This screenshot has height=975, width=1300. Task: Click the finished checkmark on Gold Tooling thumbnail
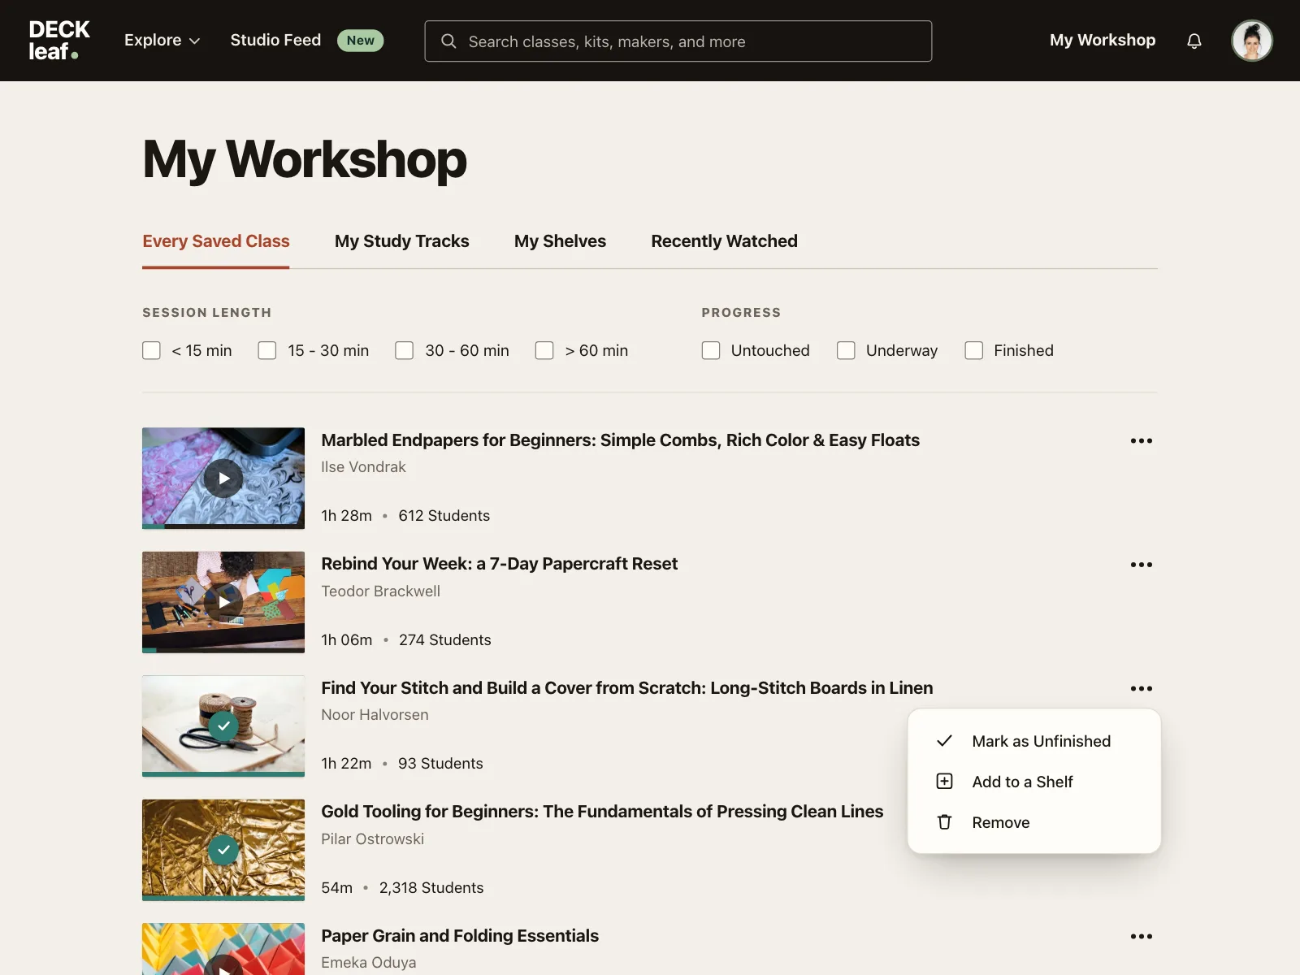[x=223, y=850]
